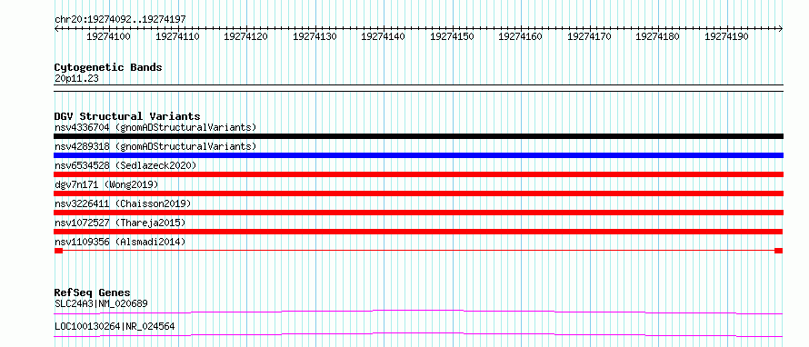Click the 20p11.23 cytogenetic band bar
Screen dimensions: 809x347
click(x=418, y=87)
